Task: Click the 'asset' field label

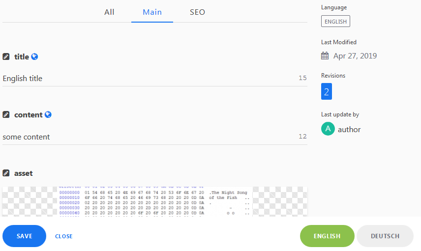Action: [x=23, y=173]
